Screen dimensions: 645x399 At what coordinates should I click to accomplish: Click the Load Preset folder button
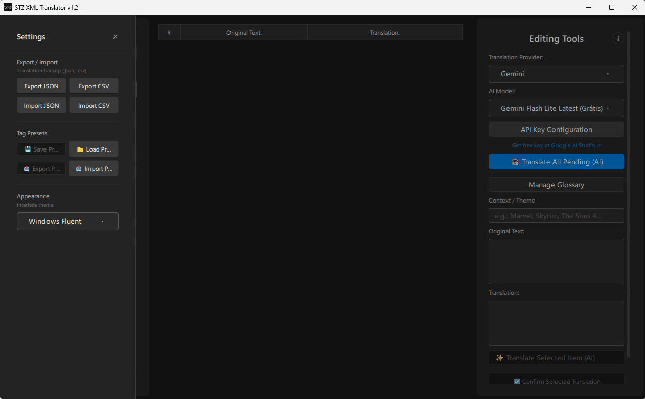94,149
